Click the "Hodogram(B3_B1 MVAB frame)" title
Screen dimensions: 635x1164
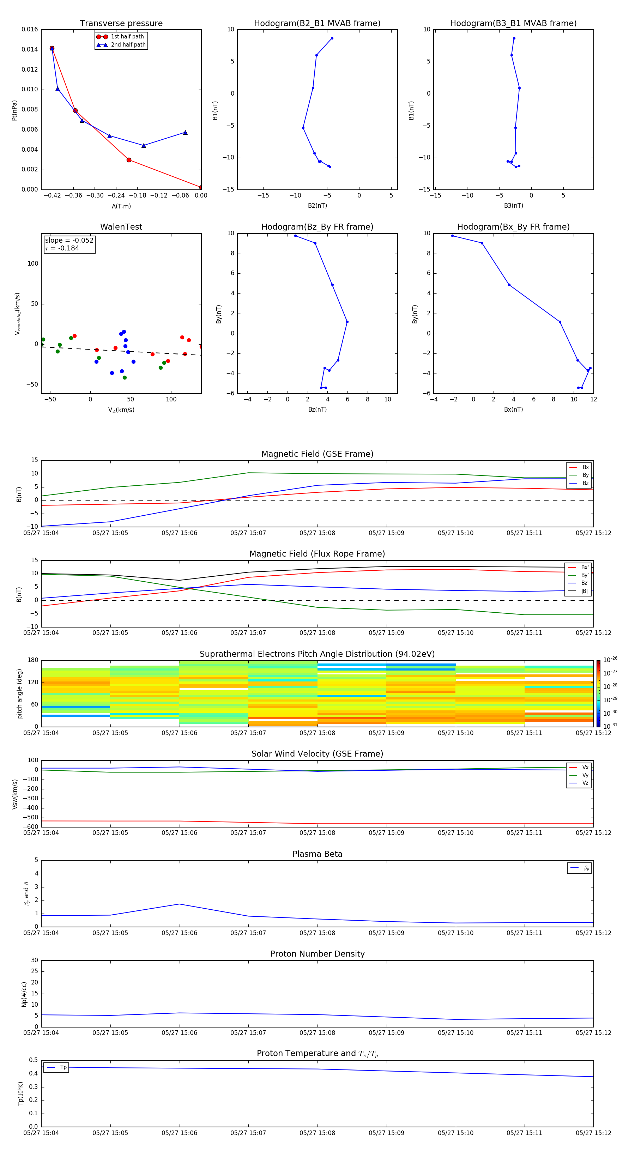513,24
